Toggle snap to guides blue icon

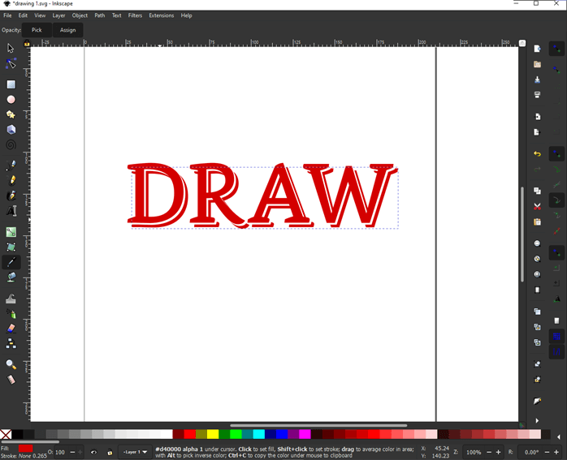pyautogui.click(x=556, y=351)
